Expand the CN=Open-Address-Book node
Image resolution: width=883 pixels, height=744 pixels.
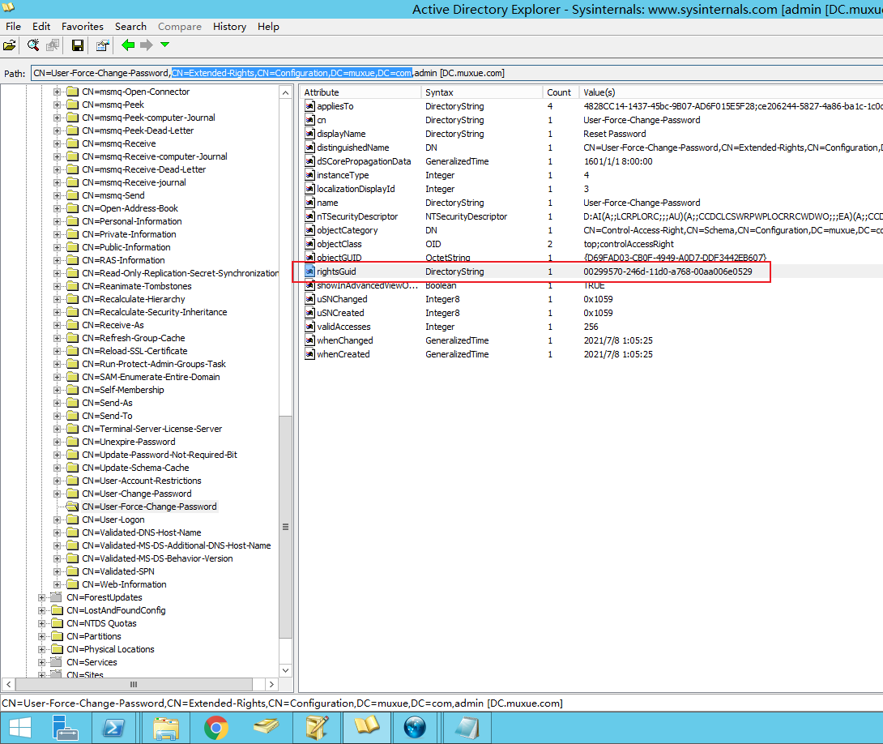(57, 208)
